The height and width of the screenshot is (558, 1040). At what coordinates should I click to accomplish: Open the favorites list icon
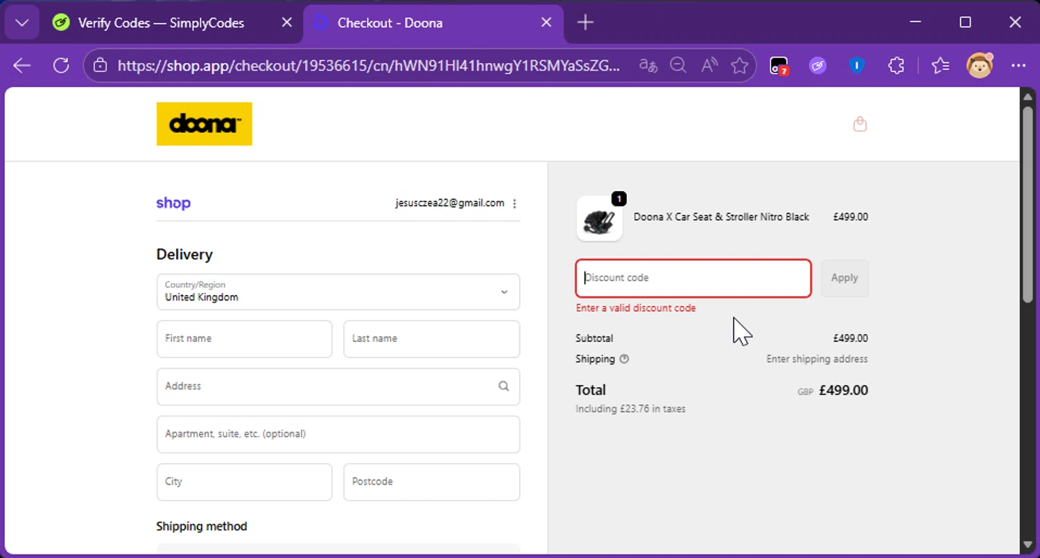click(x=940, y=66)
